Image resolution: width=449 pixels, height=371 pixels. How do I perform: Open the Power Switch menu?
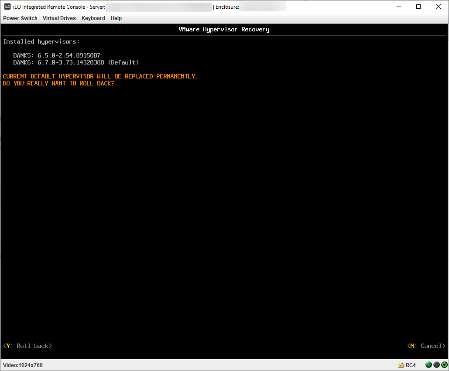20,18
